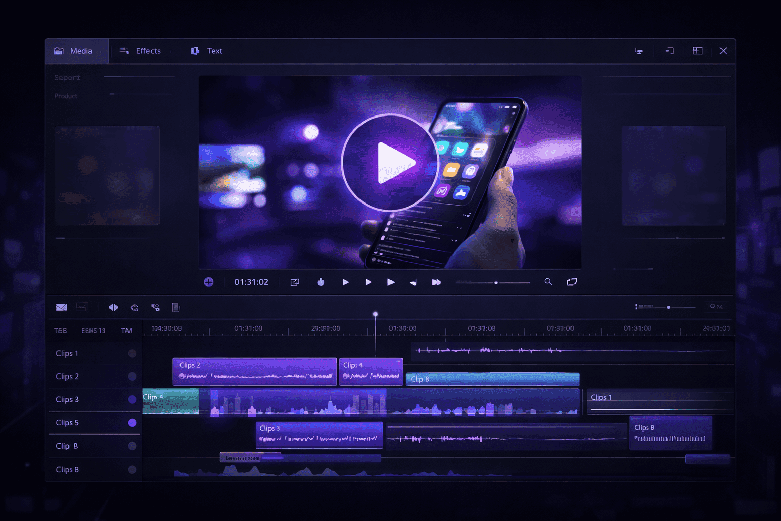Open the document notes icon on timeline toolbar
781x521 pixels.
click(176, 307)
